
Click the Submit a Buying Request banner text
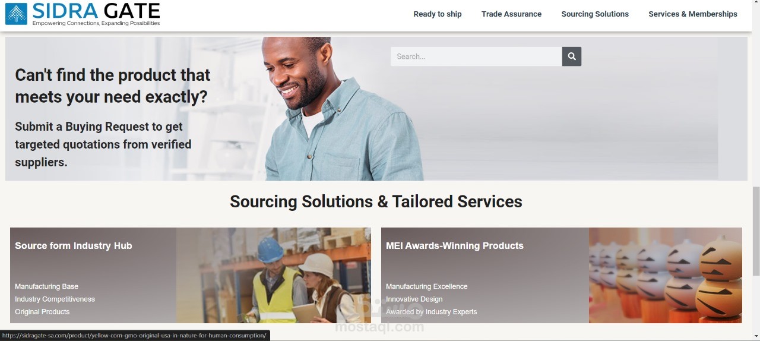click(103, 144)
